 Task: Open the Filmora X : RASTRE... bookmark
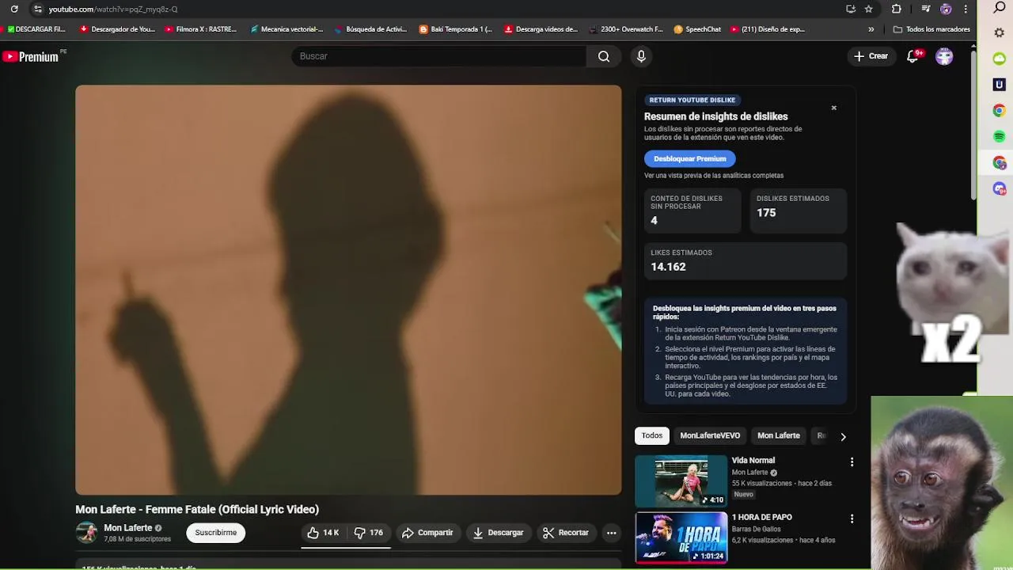click(x=201, y=29)
